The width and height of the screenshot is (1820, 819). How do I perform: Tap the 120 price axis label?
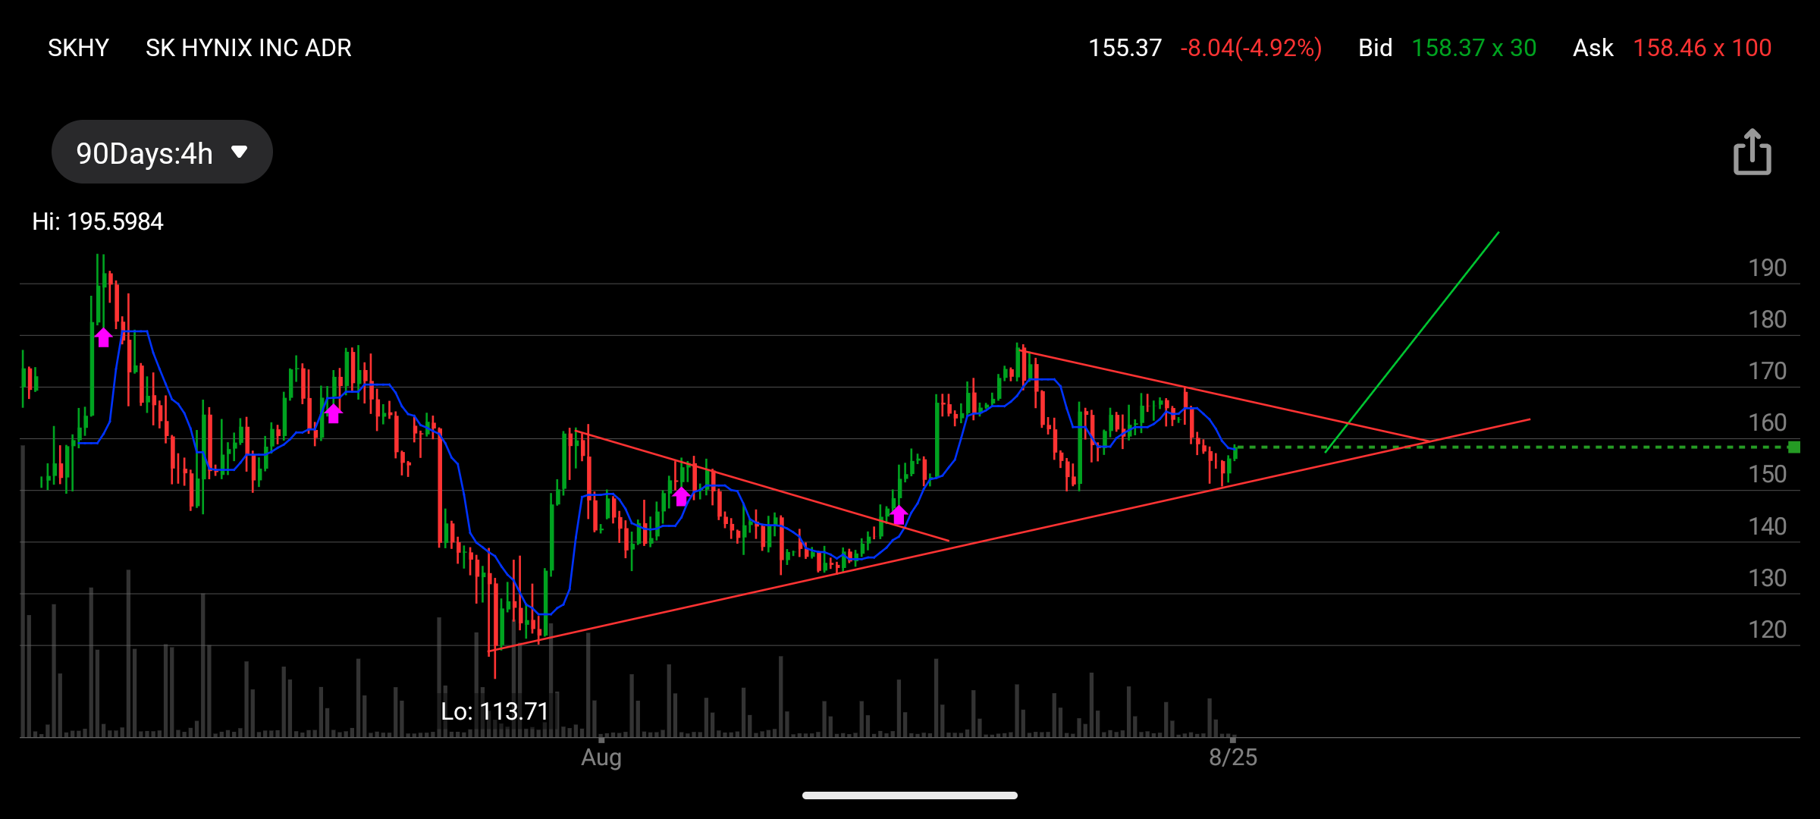pyautogui.click(x=1768, y=629)
